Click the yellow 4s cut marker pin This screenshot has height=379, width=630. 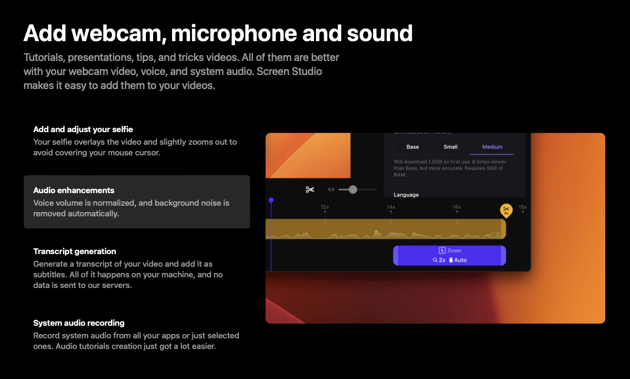pos(506,211)
